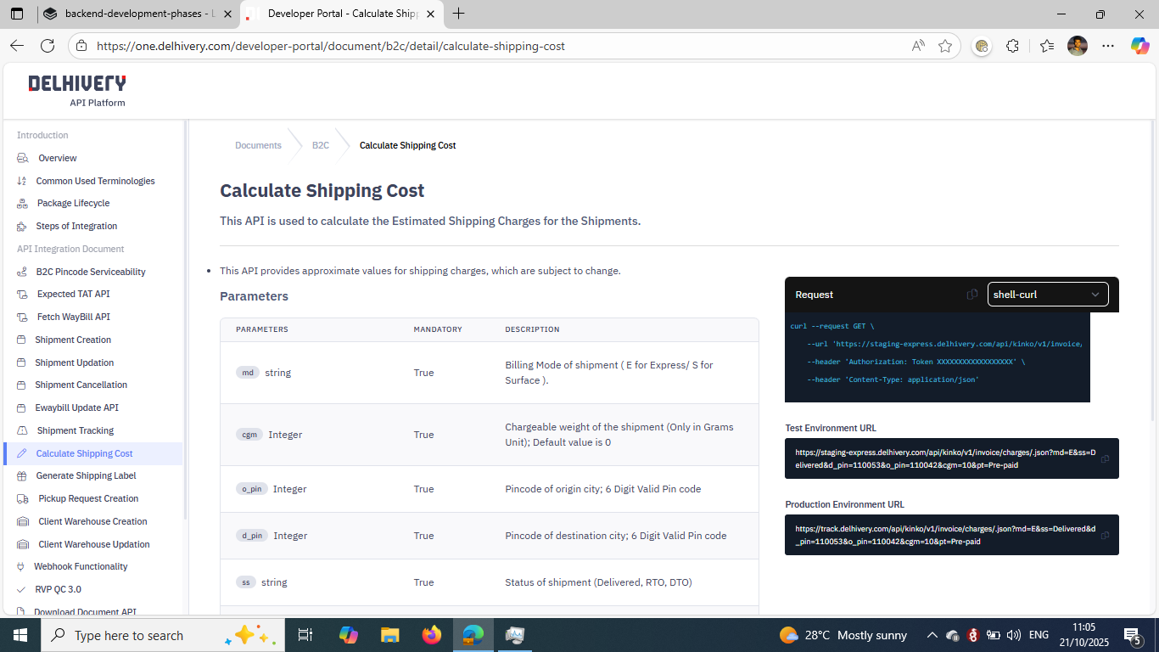This screenshot has height=652, width=1159.
Task: Select Generate Shipping Label sidebar item
Action: (x=86, y=475)
